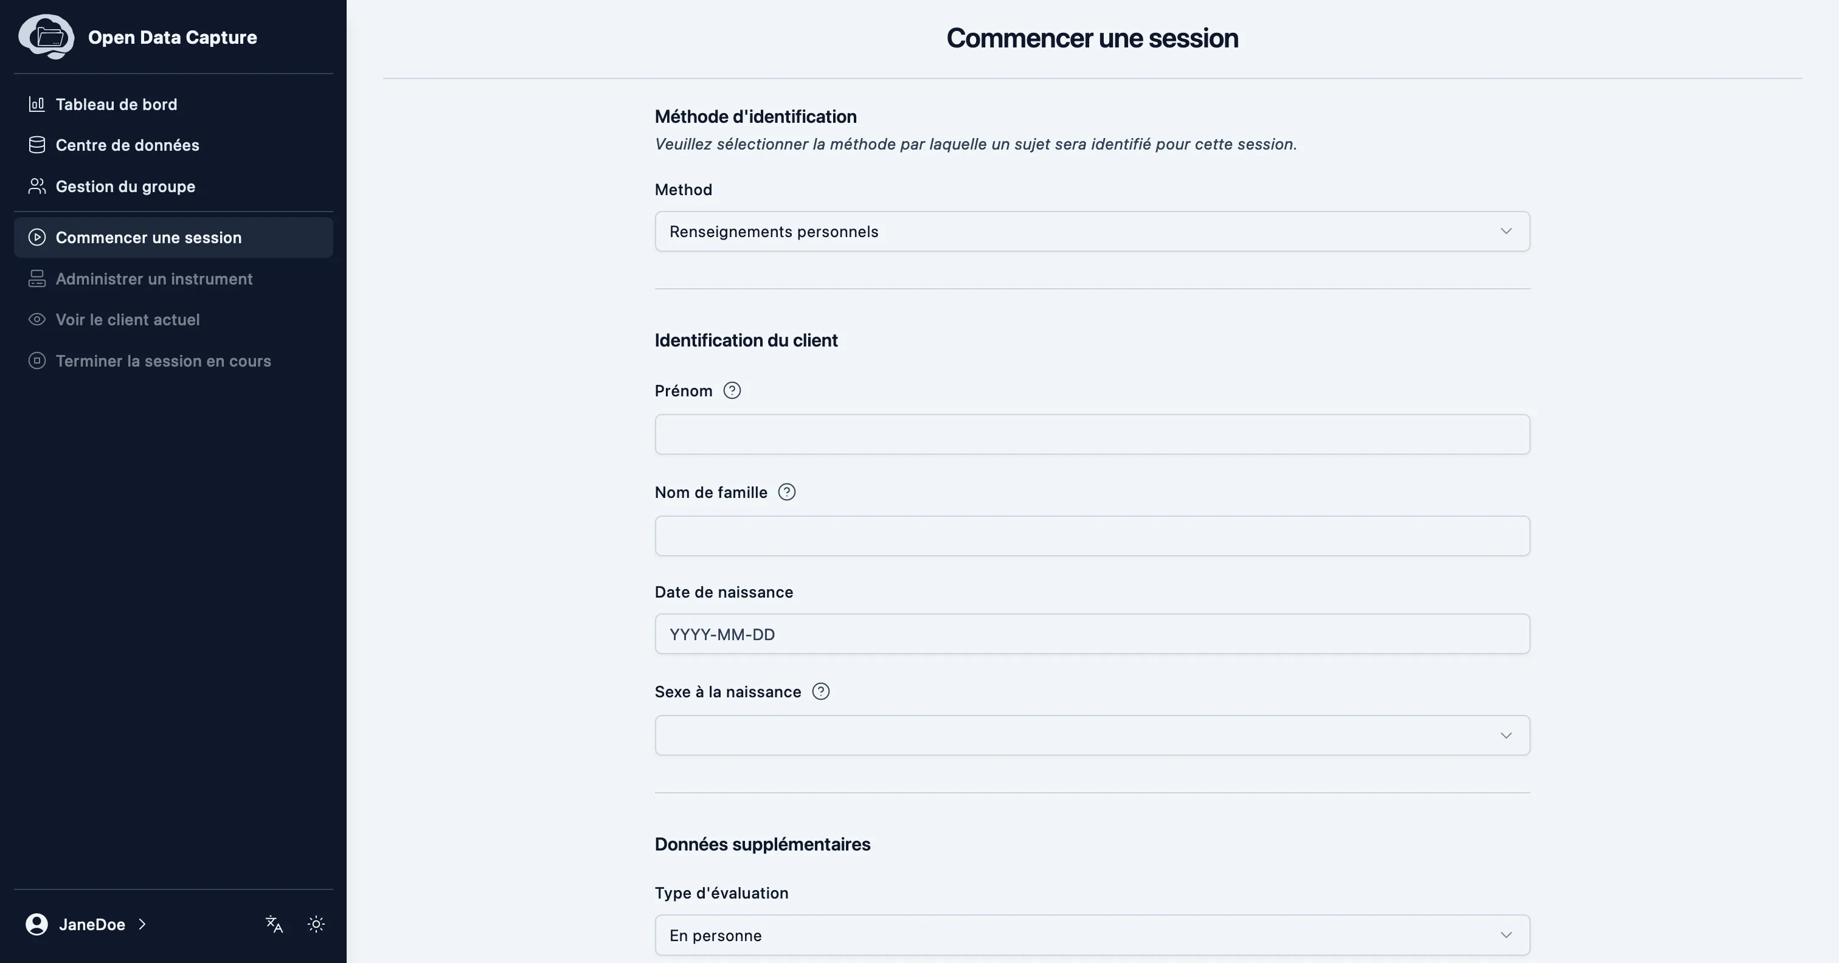This screenshot has height=963, width=1839.
Task: Click the eye icon beside Voir le client actuel
Action: point(37,319)
